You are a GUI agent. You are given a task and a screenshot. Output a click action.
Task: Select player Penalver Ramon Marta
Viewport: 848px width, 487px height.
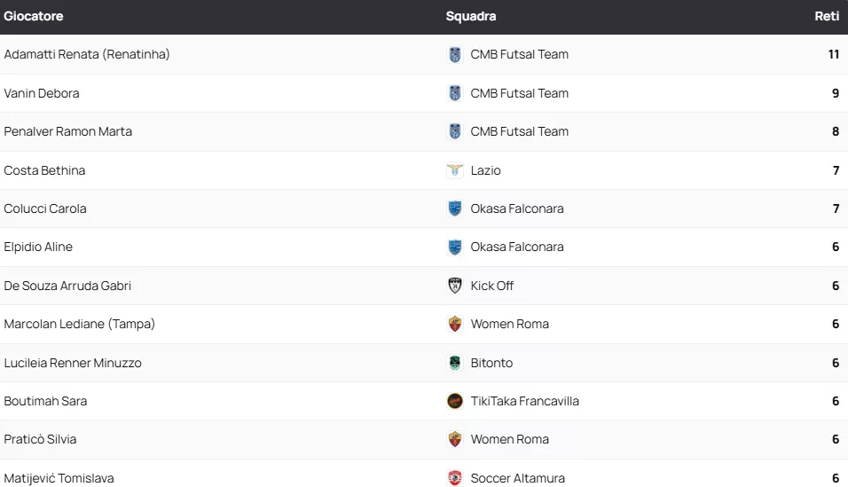[68, 131]
